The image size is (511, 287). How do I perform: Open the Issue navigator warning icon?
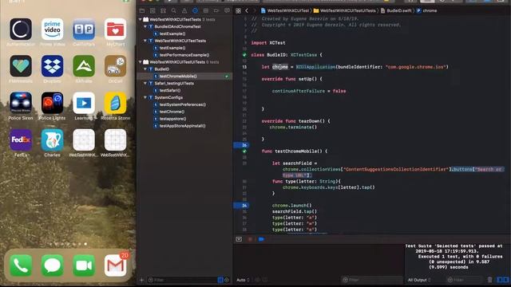[x=184, y=10]
